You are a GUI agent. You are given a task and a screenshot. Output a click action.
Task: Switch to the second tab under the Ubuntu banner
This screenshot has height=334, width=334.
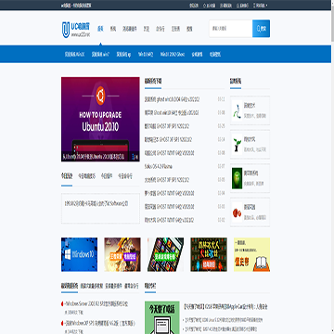86,176
